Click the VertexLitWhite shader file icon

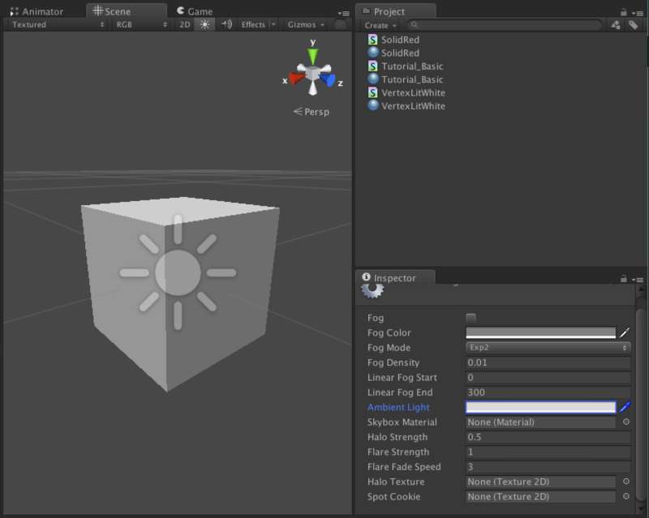(x=373, y=92)
